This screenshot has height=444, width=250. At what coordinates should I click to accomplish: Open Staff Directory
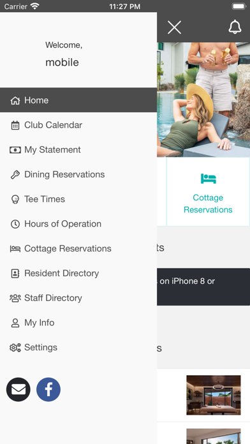(x=78, y=298)
